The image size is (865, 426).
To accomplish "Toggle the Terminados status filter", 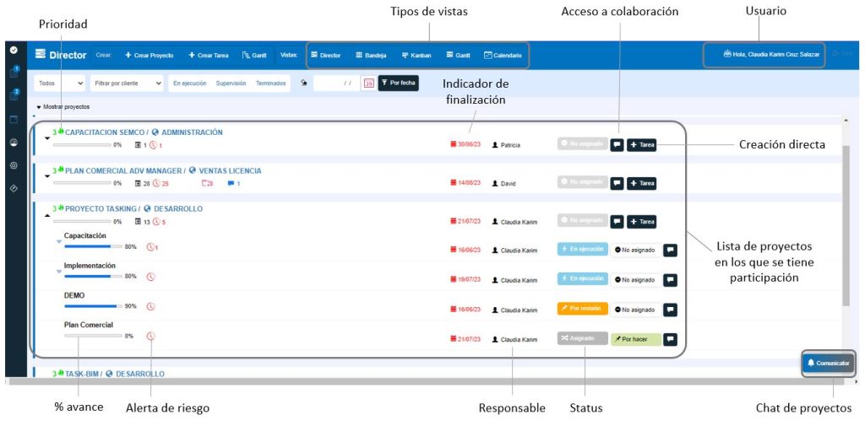I will 270,84.
